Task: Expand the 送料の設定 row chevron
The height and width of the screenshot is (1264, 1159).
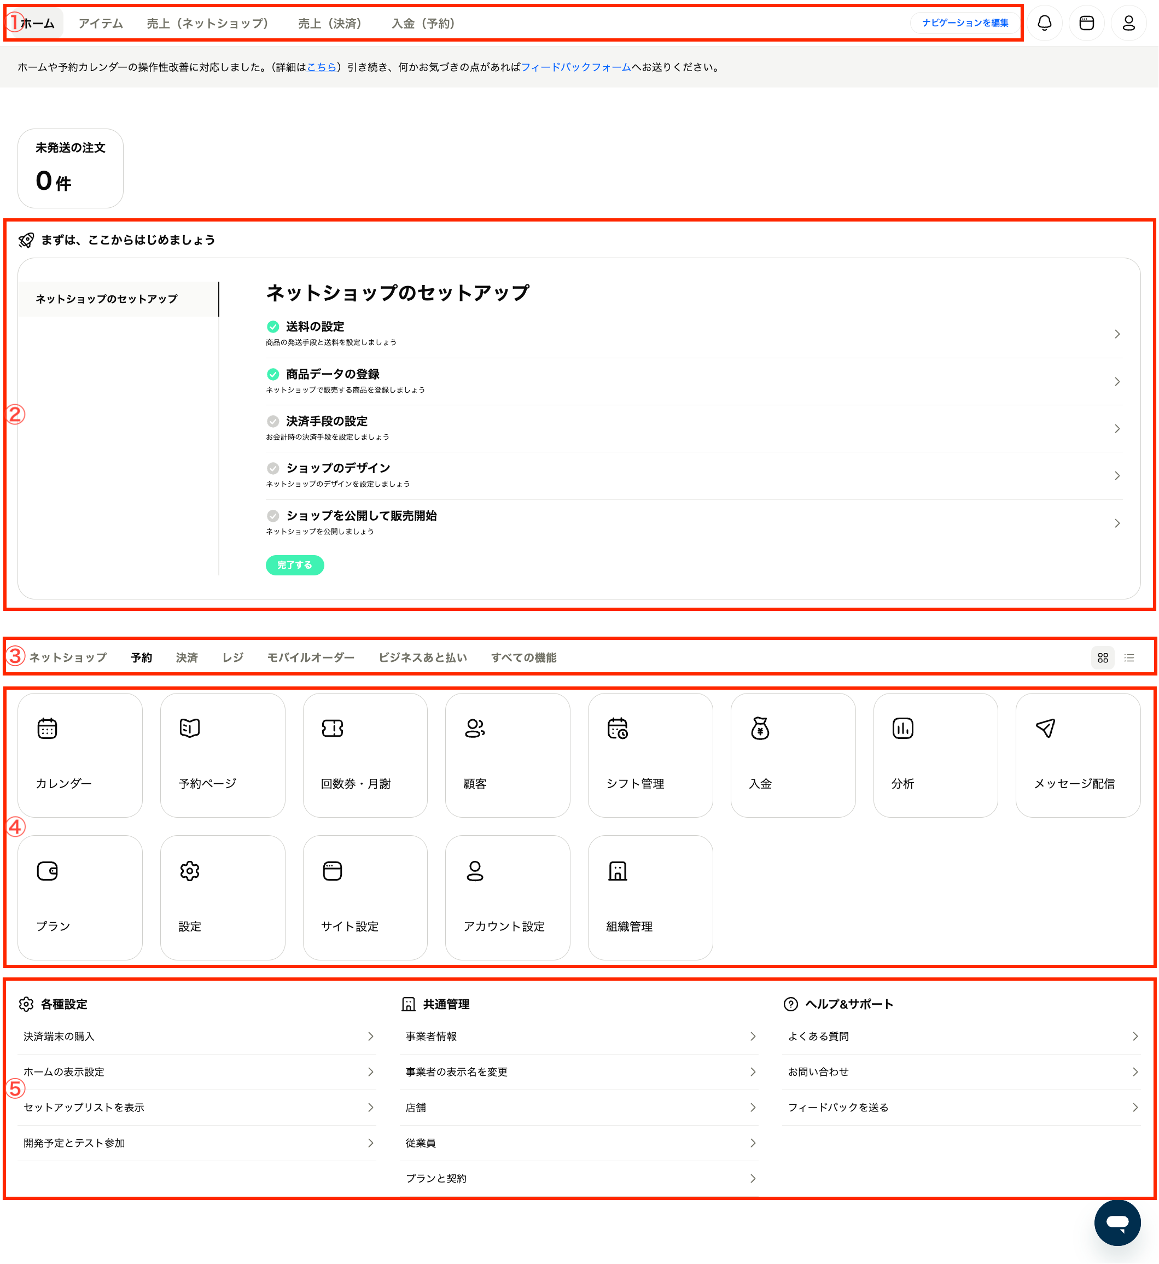Action: (1116, 334)
